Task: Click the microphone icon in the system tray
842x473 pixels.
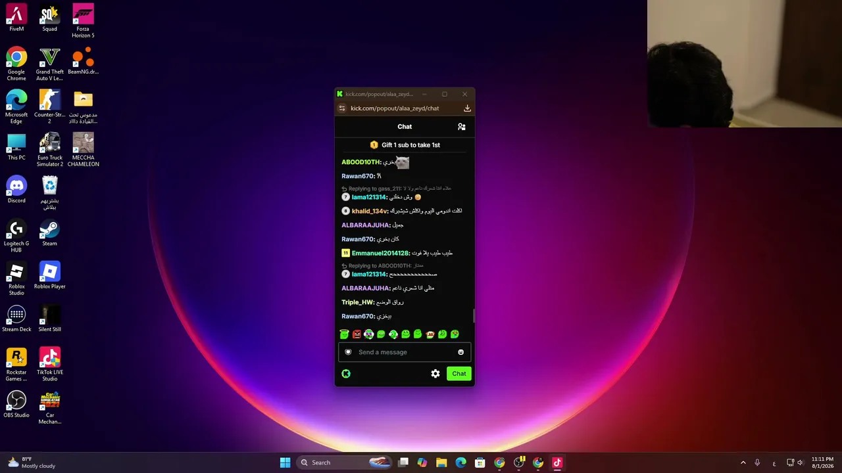Action: 758,462
